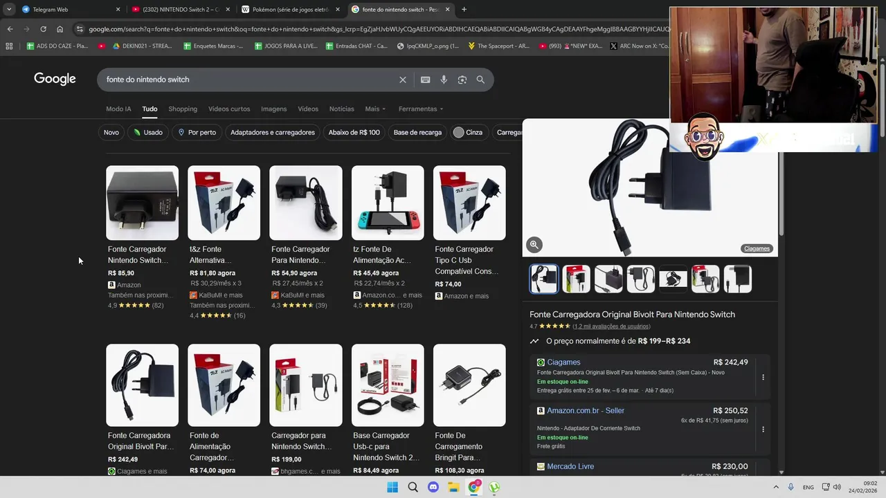Click the Google search input field
The image size is (886, 498).
[x=249, y=80]
